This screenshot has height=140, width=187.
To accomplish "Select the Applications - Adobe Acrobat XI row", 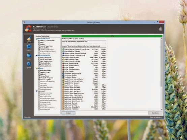I will [x=84, y=99].
